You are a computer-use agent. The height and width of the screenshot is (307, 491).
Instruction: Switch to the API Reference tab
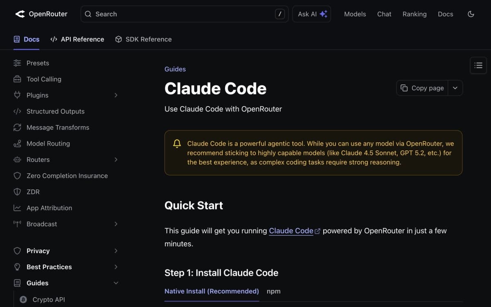point(77,39)
